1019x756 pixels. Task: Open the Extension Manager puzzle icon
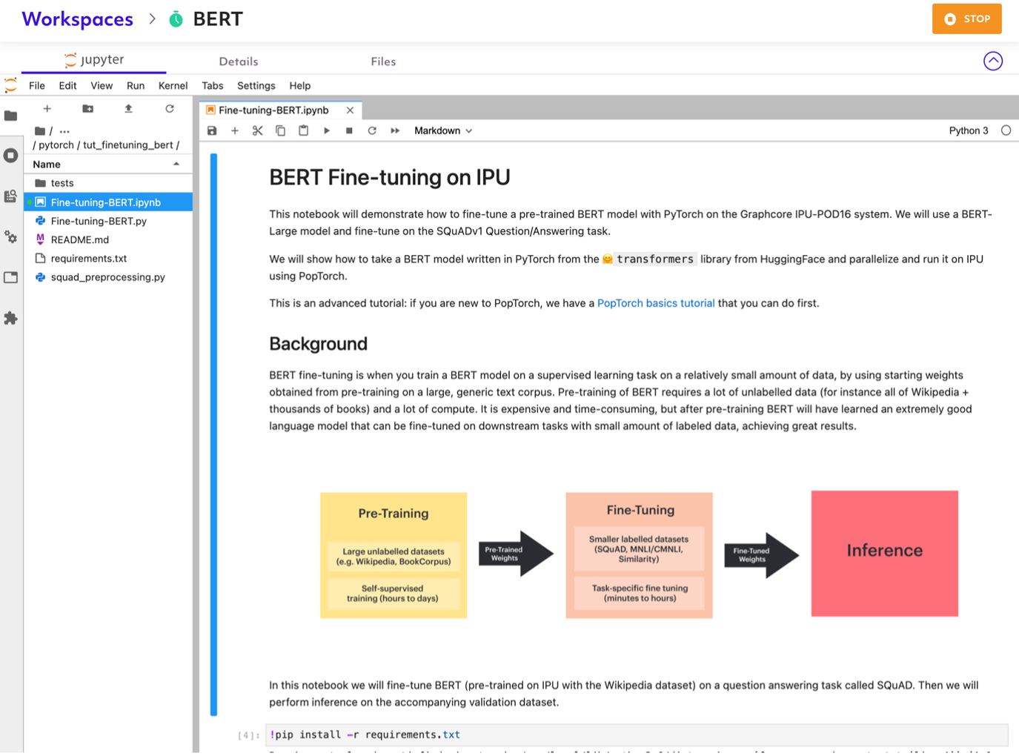click(x=10, y=318)
